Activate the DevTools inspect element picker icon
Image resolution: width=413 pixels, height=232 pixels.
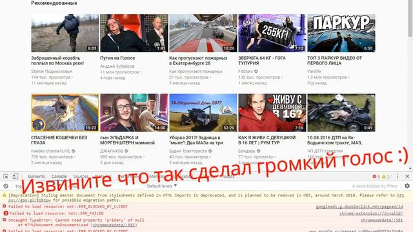click(x=6, y=176)
